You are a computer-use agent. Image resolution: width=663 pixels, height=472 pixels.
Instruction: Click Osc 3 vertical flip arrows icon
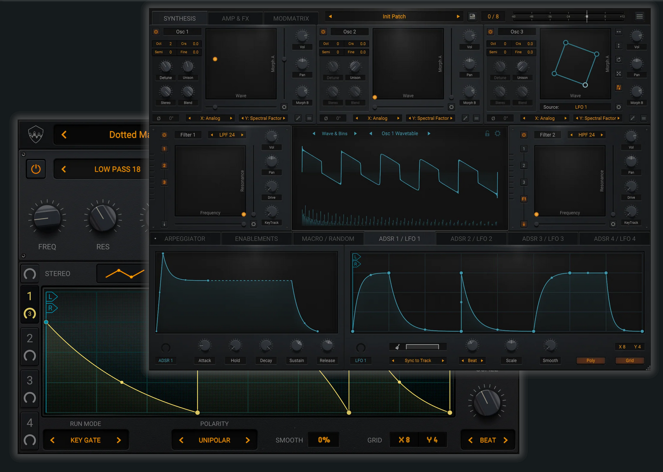[618, 45]
